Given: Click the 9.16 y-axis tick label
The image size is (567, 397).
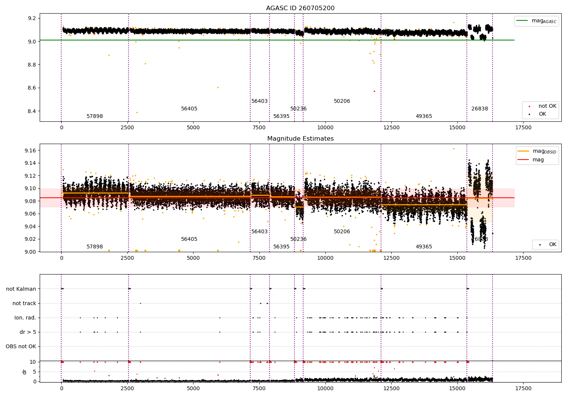Looking at the screenshot, I should pos(31,150).
